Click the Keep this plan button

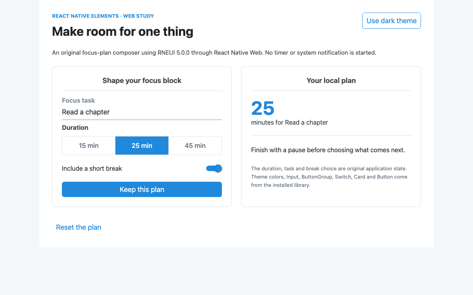coord(142,190)
